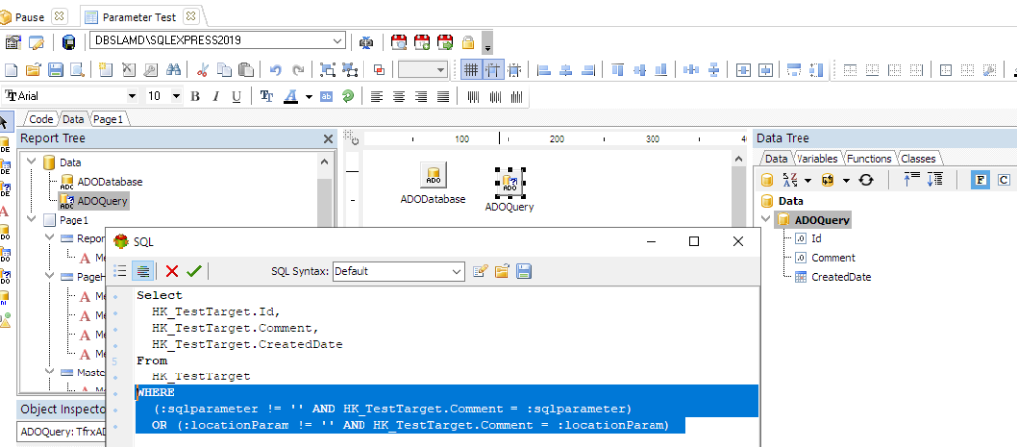Toggle the Align to grid button
This screenshot has height=447, width=1017.
point(493,70)
